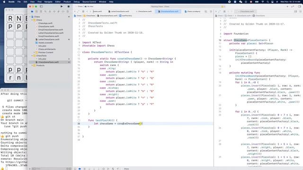The image size is (303, 170).
Task: Switch to Chess.xcodeproj tab
Action: [x=193, y=11]
